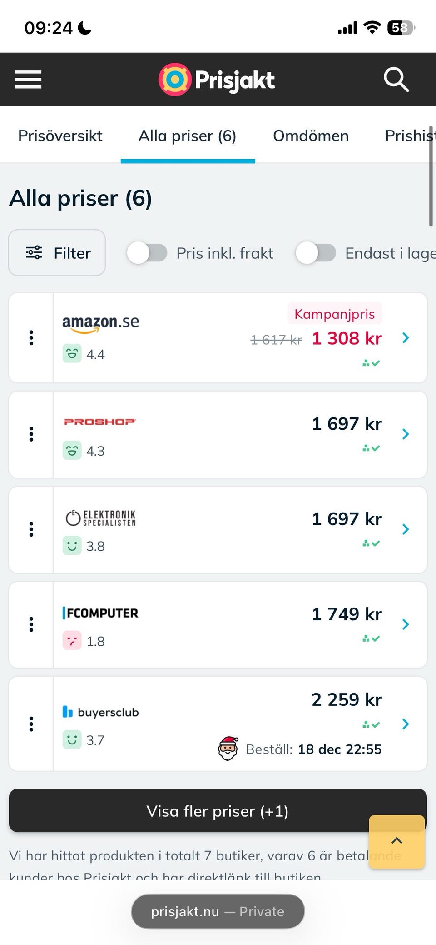Image resolution: width=436 pixels, height=945 pixels.
Task: Tap the prisjakt.nu address bar pill
Action: point(218,911)
